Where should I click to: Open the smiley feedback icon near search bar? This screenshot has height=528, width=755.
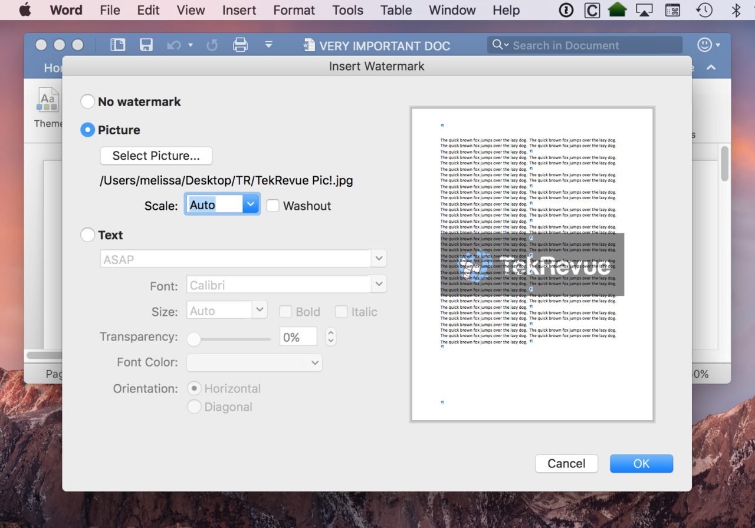(705, 45)
